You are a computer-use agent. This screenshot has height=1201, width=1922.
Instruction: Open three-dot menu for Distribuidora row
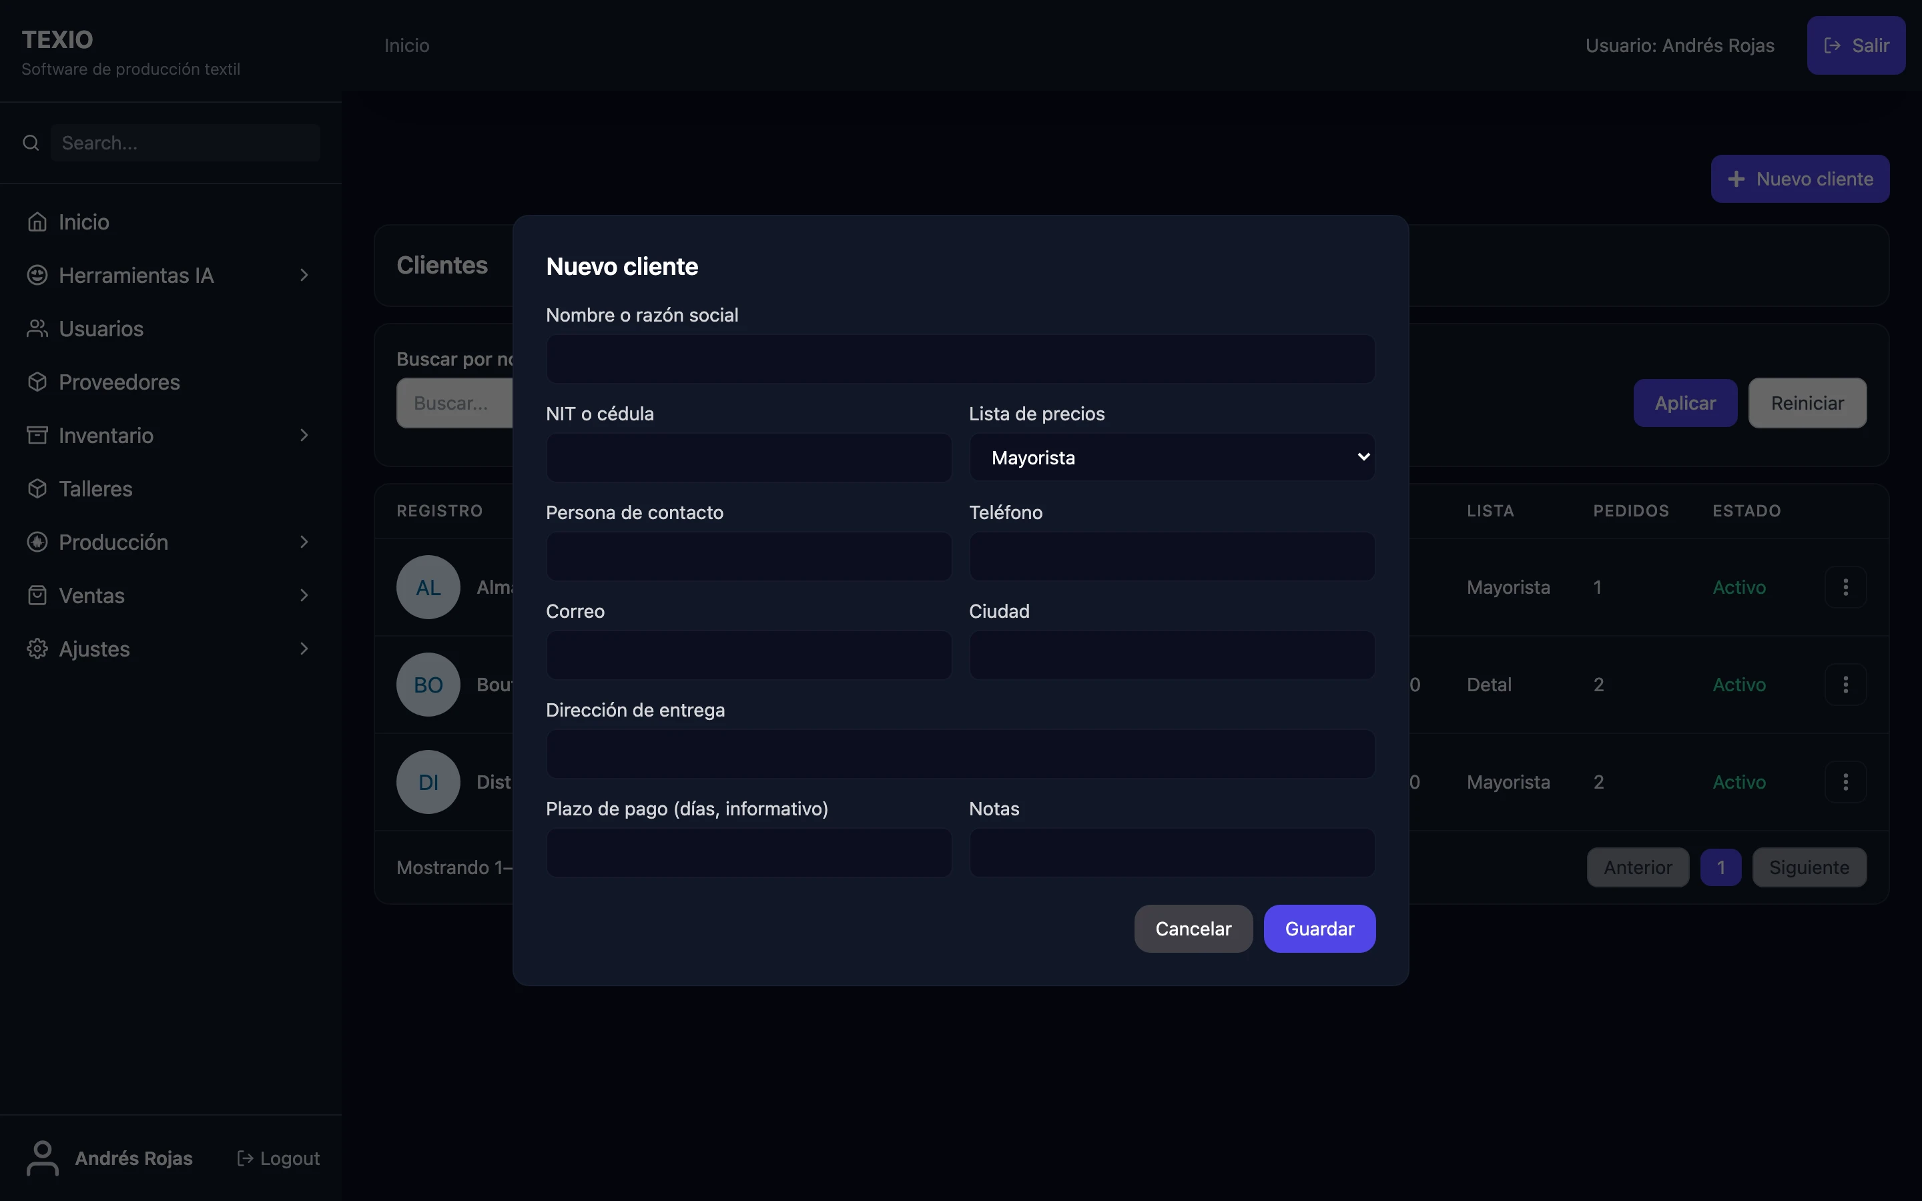click(x=1846, y=781)
